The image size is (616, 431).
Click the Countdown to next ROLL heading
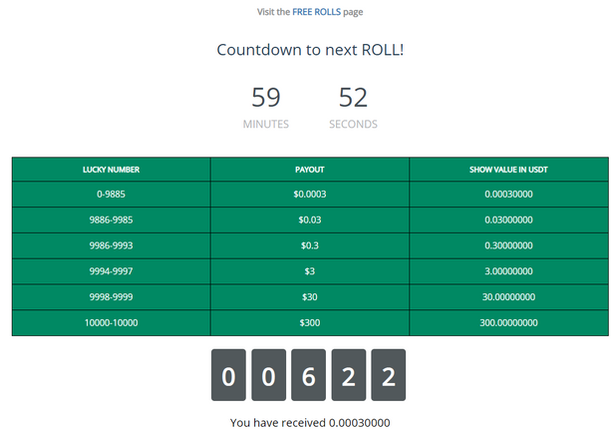(x=310, y=50)
